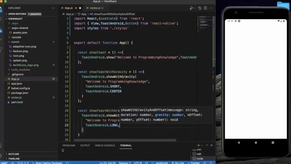
Task: Open the Output panel tab
Action: (x=85, y=145)
